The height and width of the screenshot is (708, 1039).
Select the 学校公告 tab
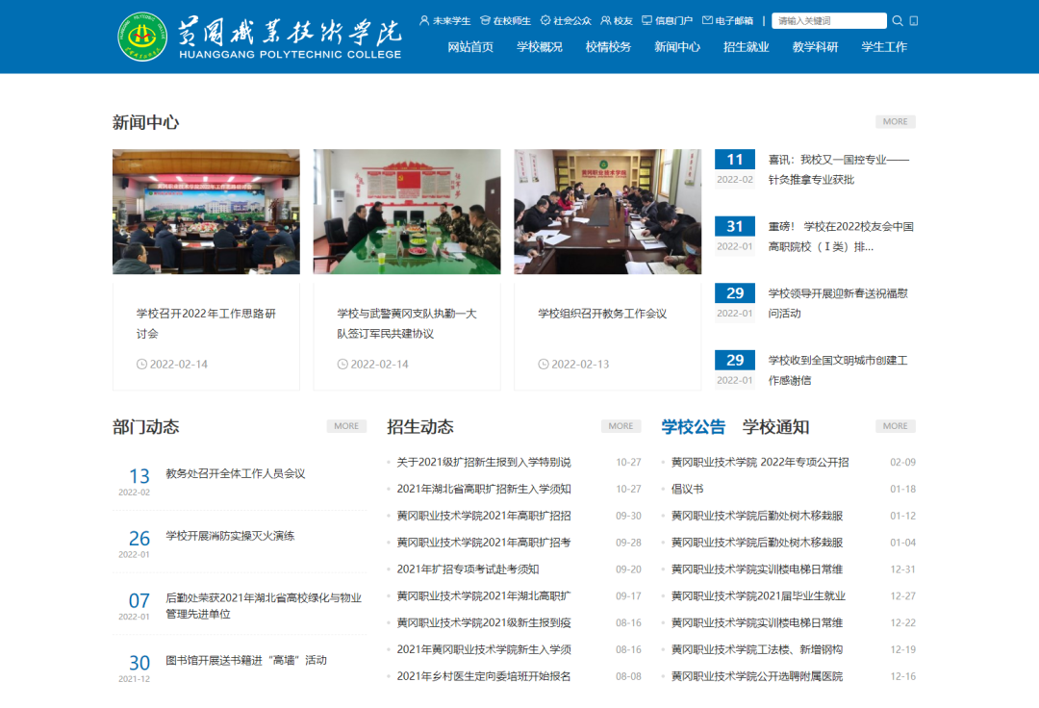[x=694, y=427]
